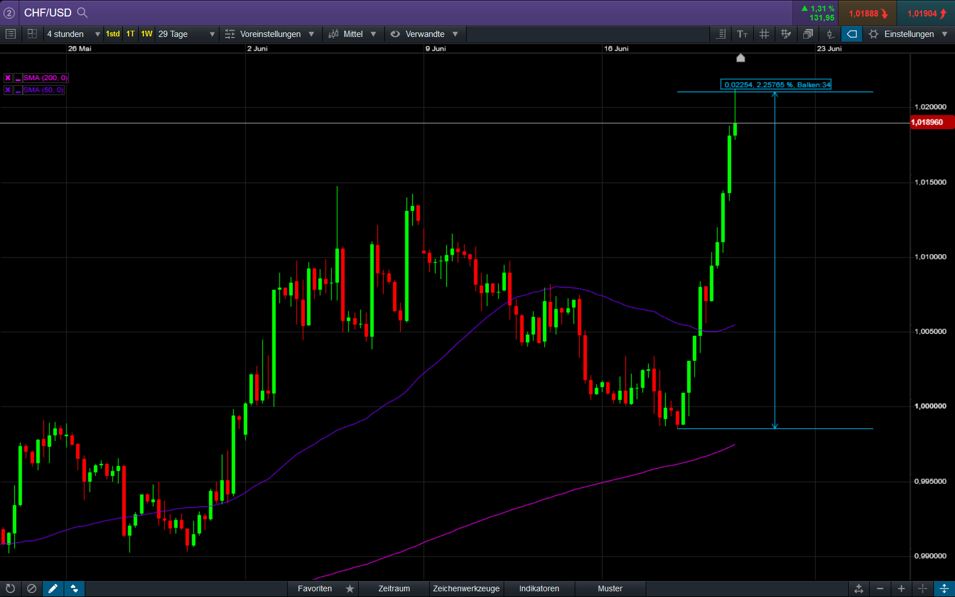This screenshot has height=597, width=955.
Task: Open the Einstellungen settings dropdown
Action: tap(908, 34)
